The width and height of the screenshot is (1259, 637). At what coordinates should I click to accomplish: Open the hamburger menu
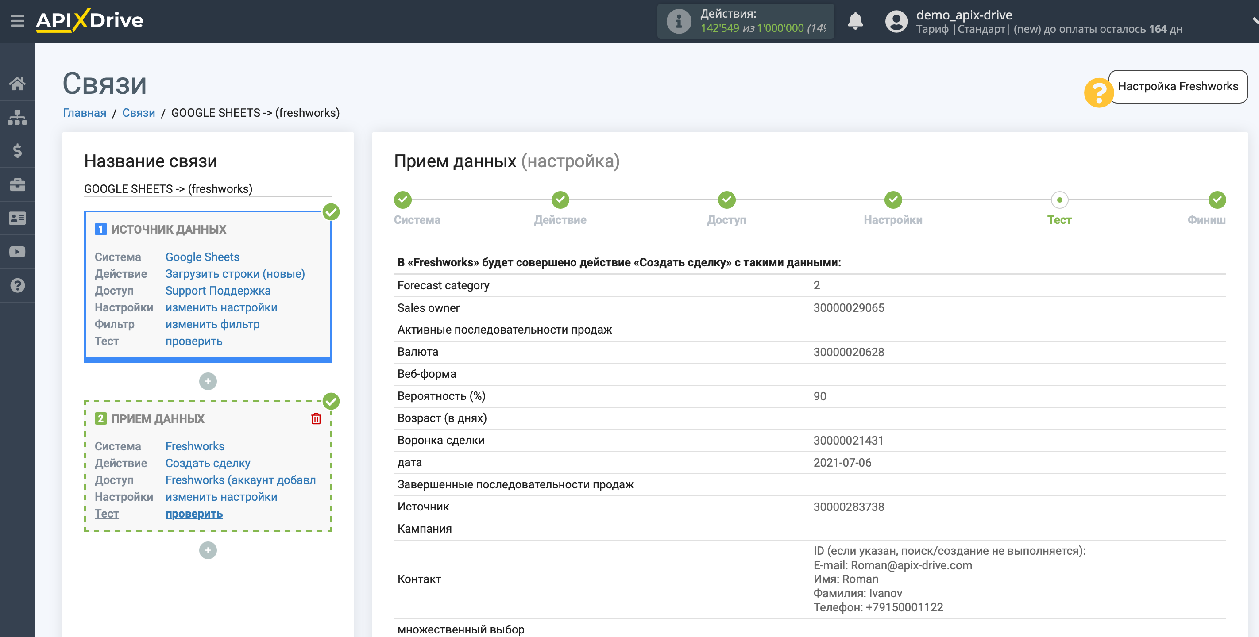[x=18, y=20]
